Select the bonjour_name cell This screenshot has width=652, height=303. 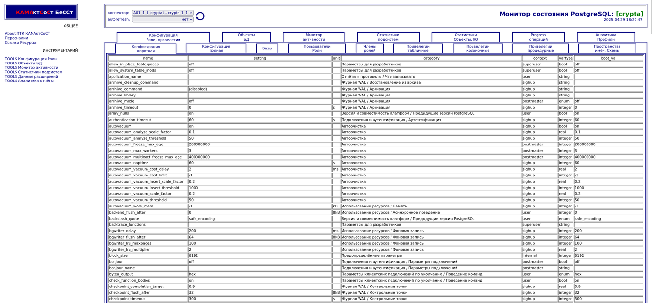pyautogui.click(x=148, y=268)
